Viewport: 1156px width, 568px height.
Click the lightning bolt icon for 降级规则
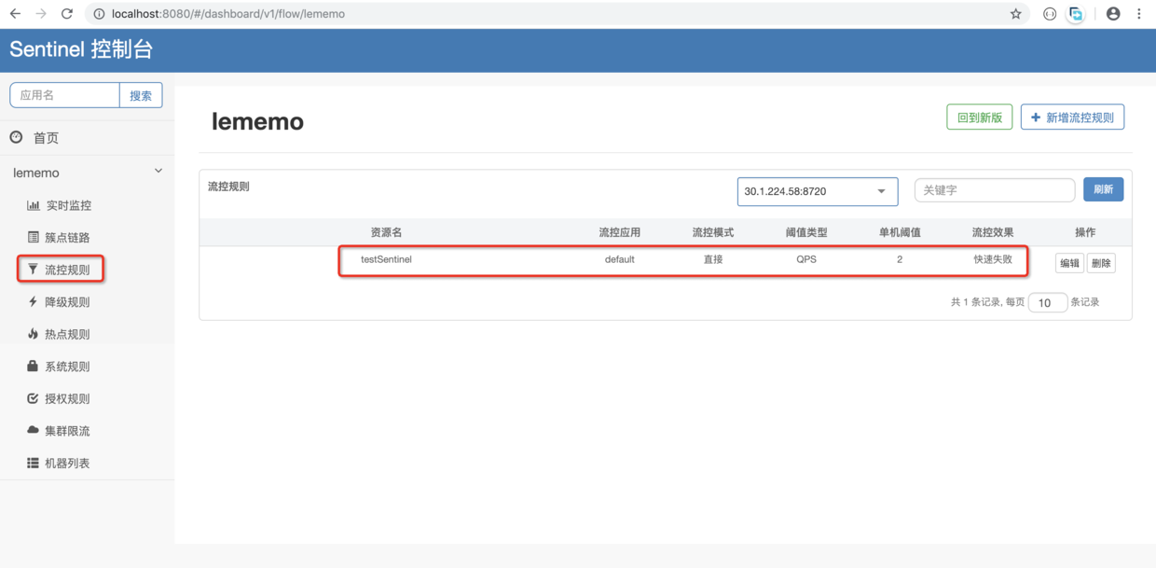[x=33, y=301]
